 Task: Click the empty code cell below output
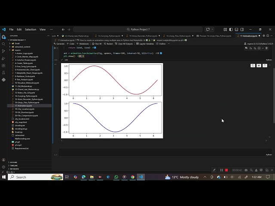pyautogui.click(x=166, y=152)
